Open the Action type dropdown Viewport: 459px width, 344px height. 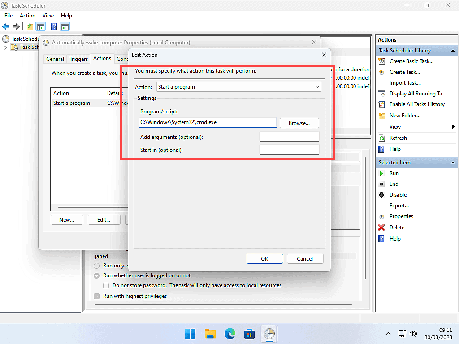238,87
